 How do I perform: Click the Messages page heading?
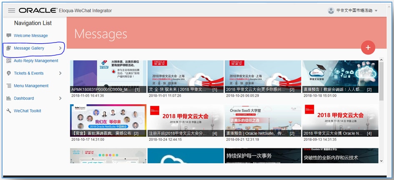100,34
